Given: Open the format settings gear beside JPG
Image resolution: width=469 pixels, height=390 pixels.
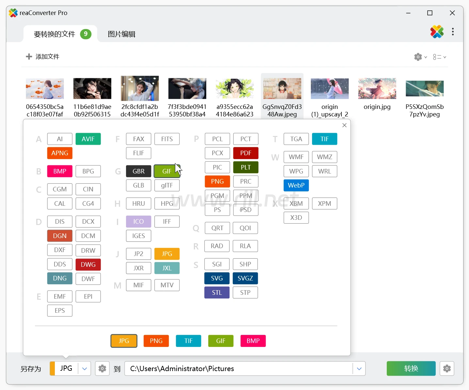Looking at the screenshot, I should click(102, 368).
